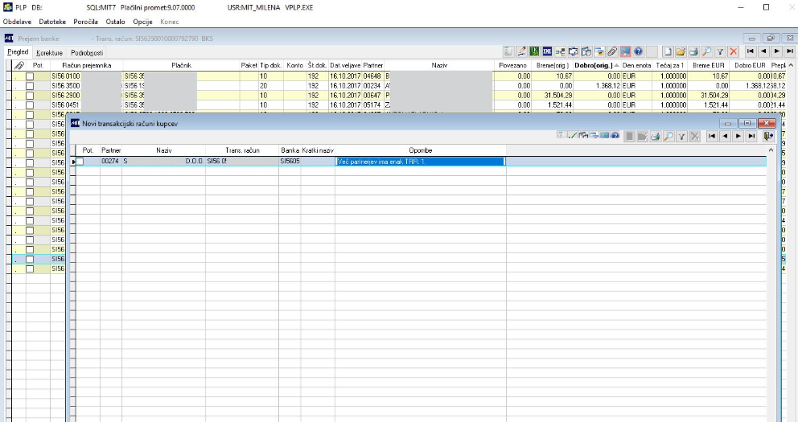Click the green checkmark confirm icon in Novi transakcijski računi toolbar
The image size is (798, 422).
[x=573, y=135]
